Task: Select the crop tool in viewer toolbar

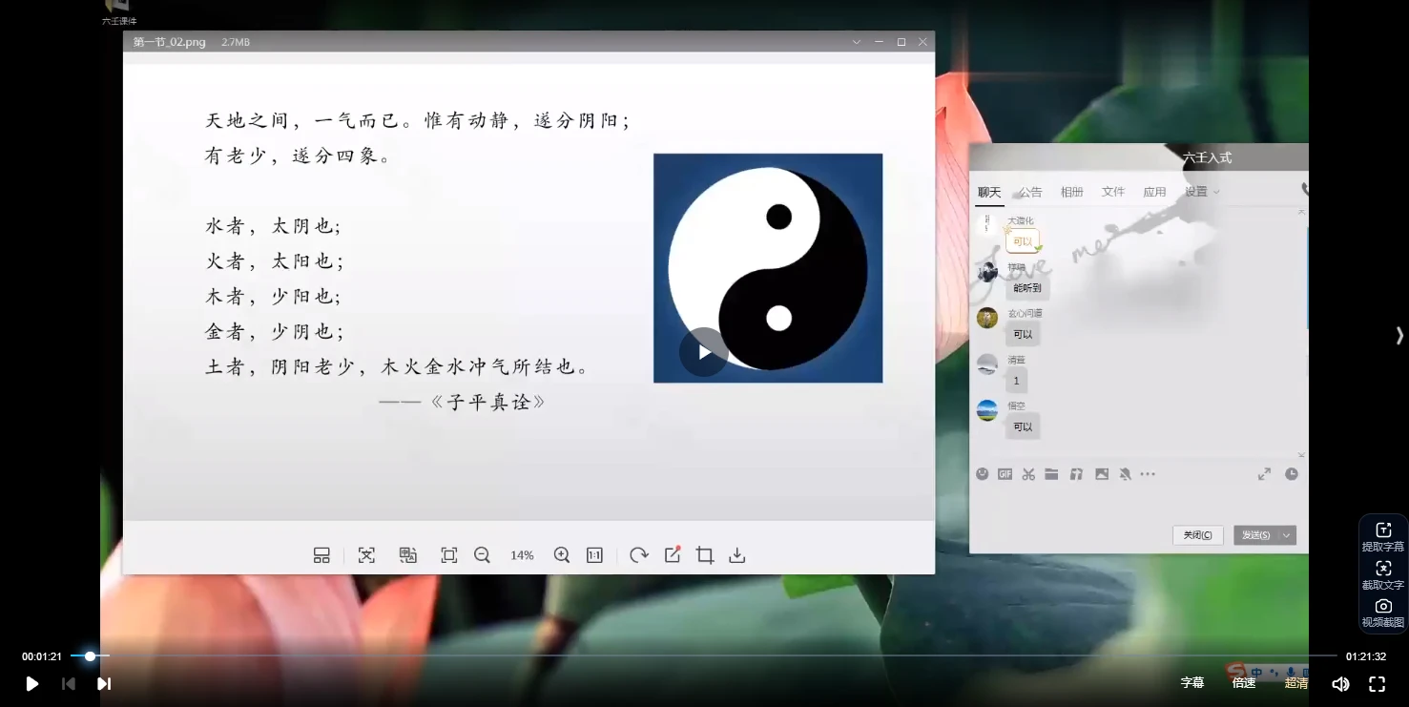Action: pyautogui.click(x=705, y=555)
